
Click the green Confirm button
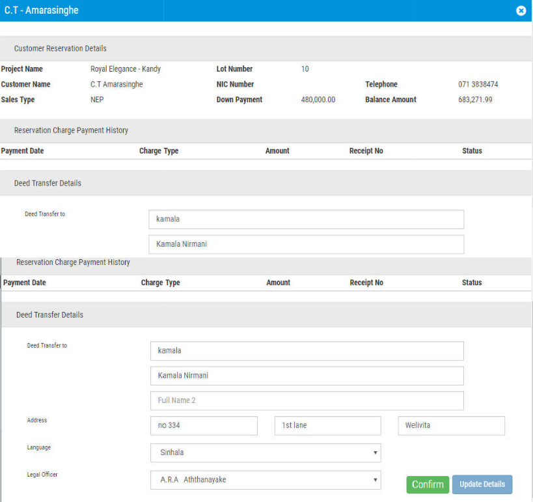coord(428,484)
